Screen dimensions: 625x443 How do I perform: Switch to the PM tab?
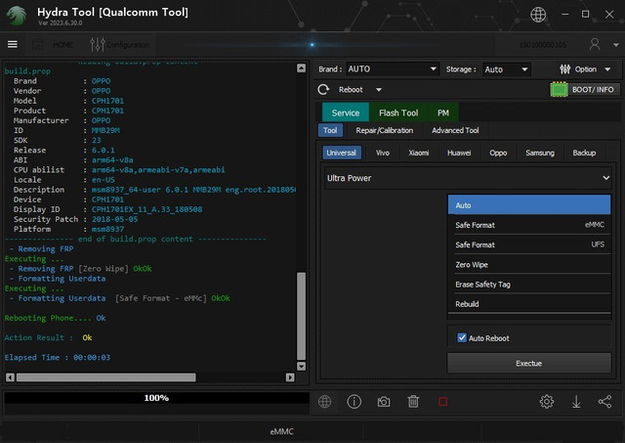[442, 112]
